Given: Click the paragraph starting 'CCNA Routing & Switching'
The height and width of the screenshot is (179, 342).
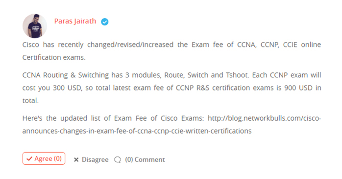Looking at the screenshot, I should (x=171, y=88).
